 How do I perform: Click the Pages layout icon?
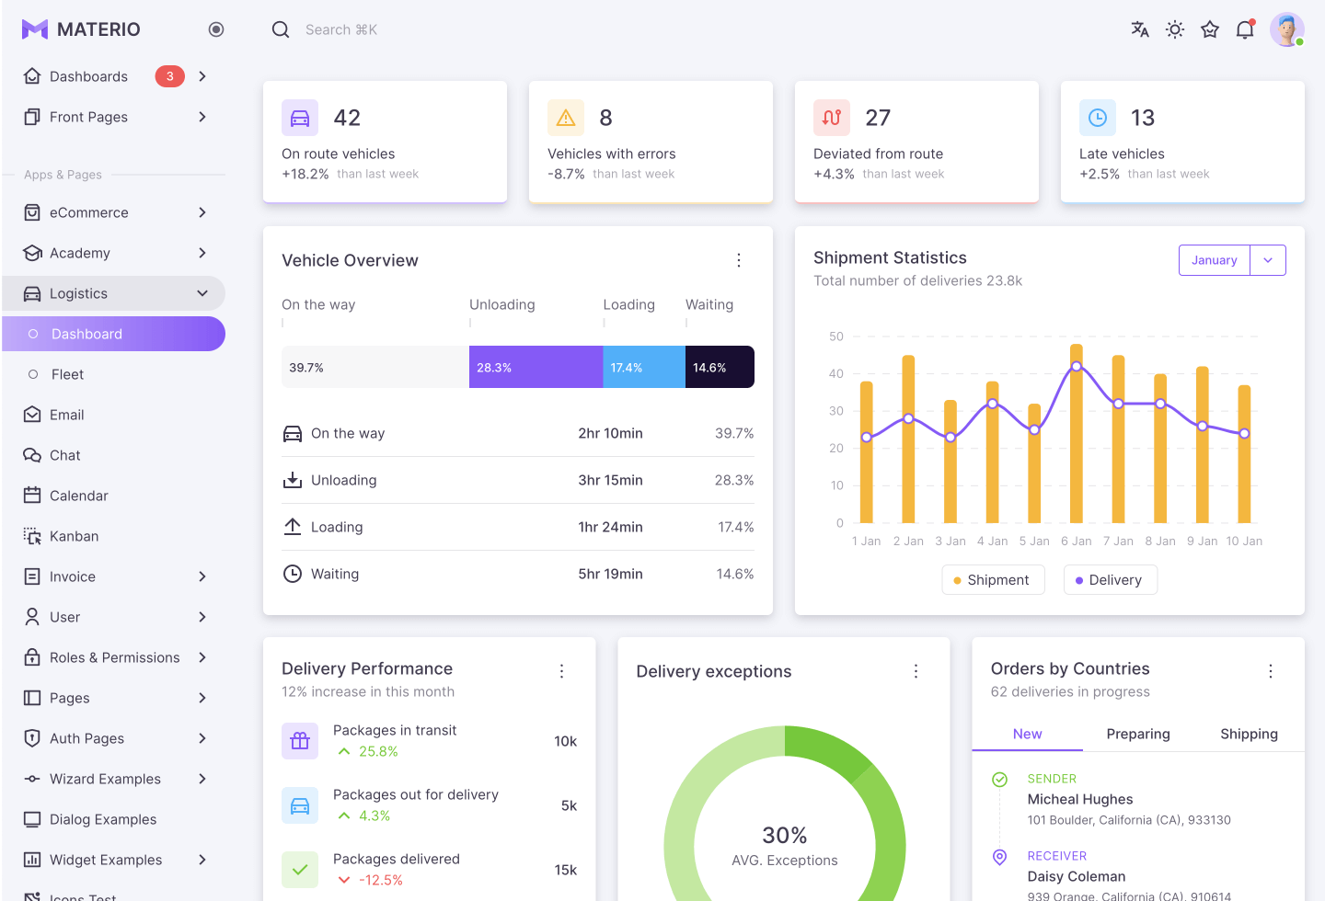click(32, 698)
